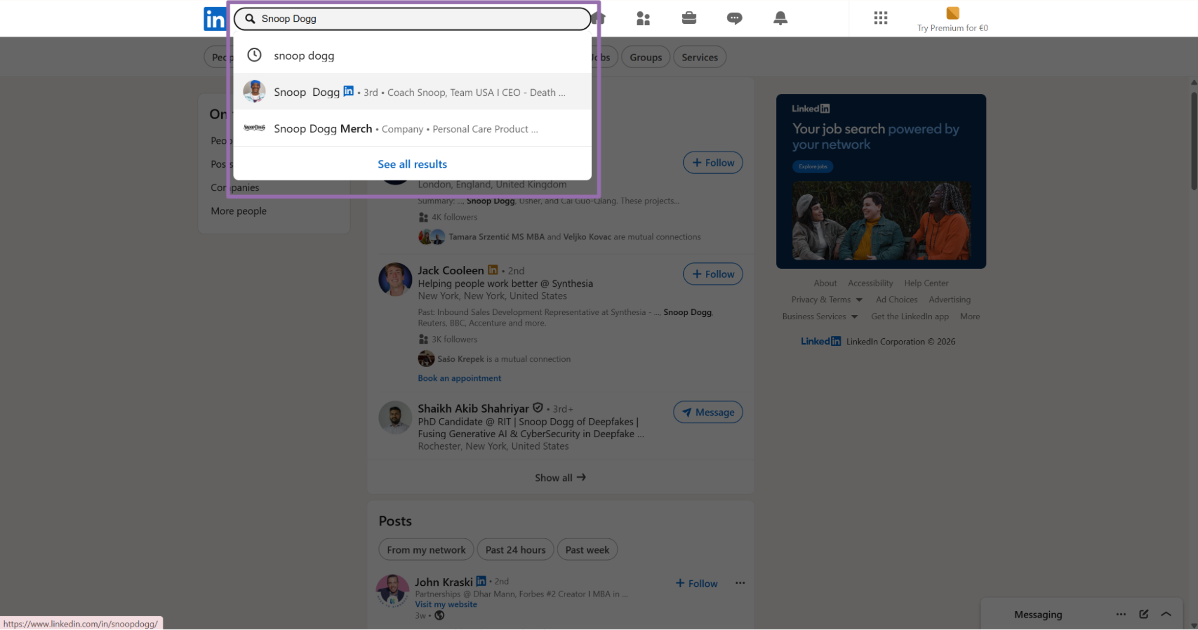Click Try Premium for €0 link
This screenshot has width=1198, height=630.
pos(952,28)
